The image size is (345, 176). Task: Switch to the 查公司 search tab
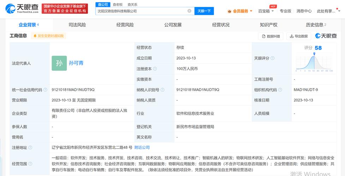click(x=103, y=4)
